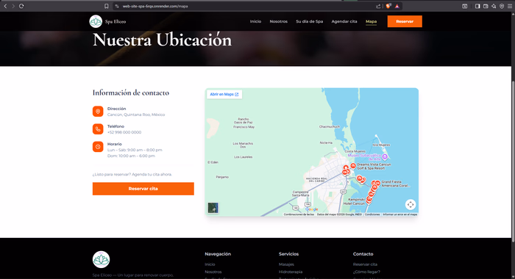Bookmark this page using the bookmark icon
Screen dimensions: 515x279
click(x=107, y=6)
